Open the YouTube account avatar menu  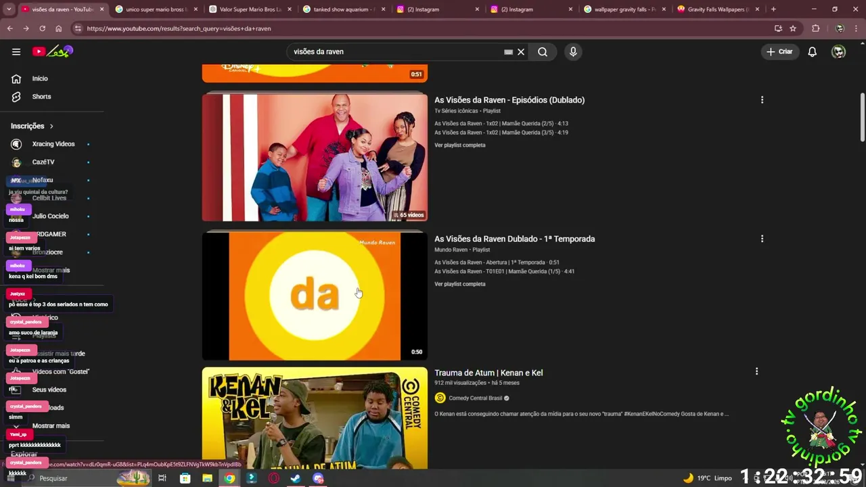838,51
